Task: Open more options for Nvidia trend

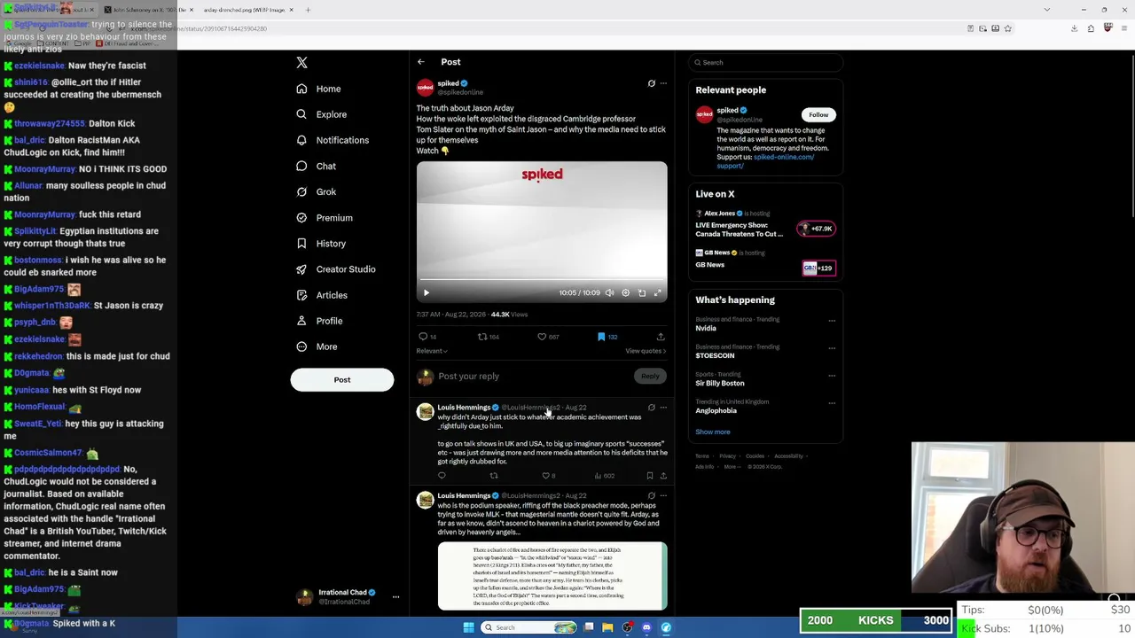Action: pos(832,321)
